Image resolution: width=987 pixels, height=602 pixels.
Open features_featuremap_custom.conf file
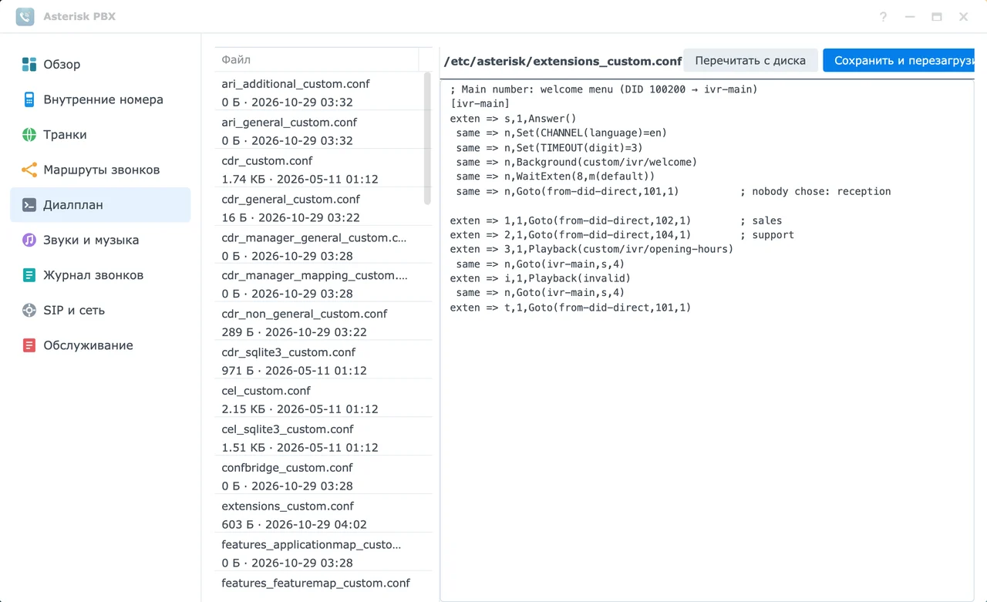(x=322, y=586)
